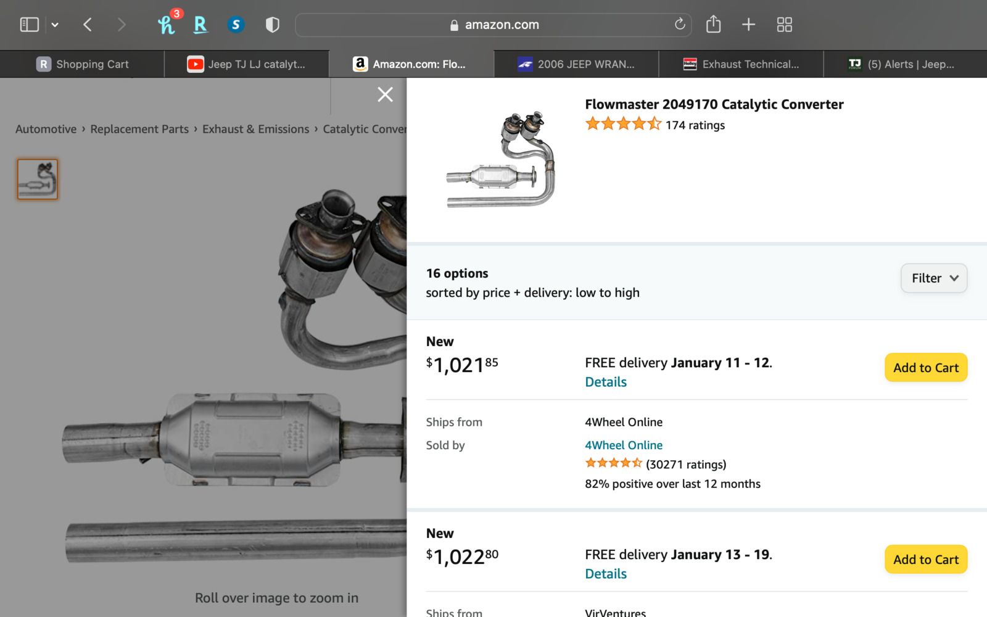Select the catalytic converter thumbnail image
Image resolution: width=987 pixels, height=617 pixels.
click(x=38, y=180)
